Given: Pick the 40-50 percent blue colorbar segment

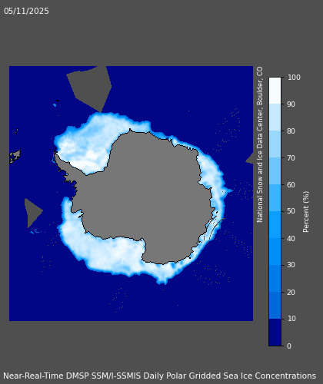Looking at the screenshot, I should coord(275,225).
